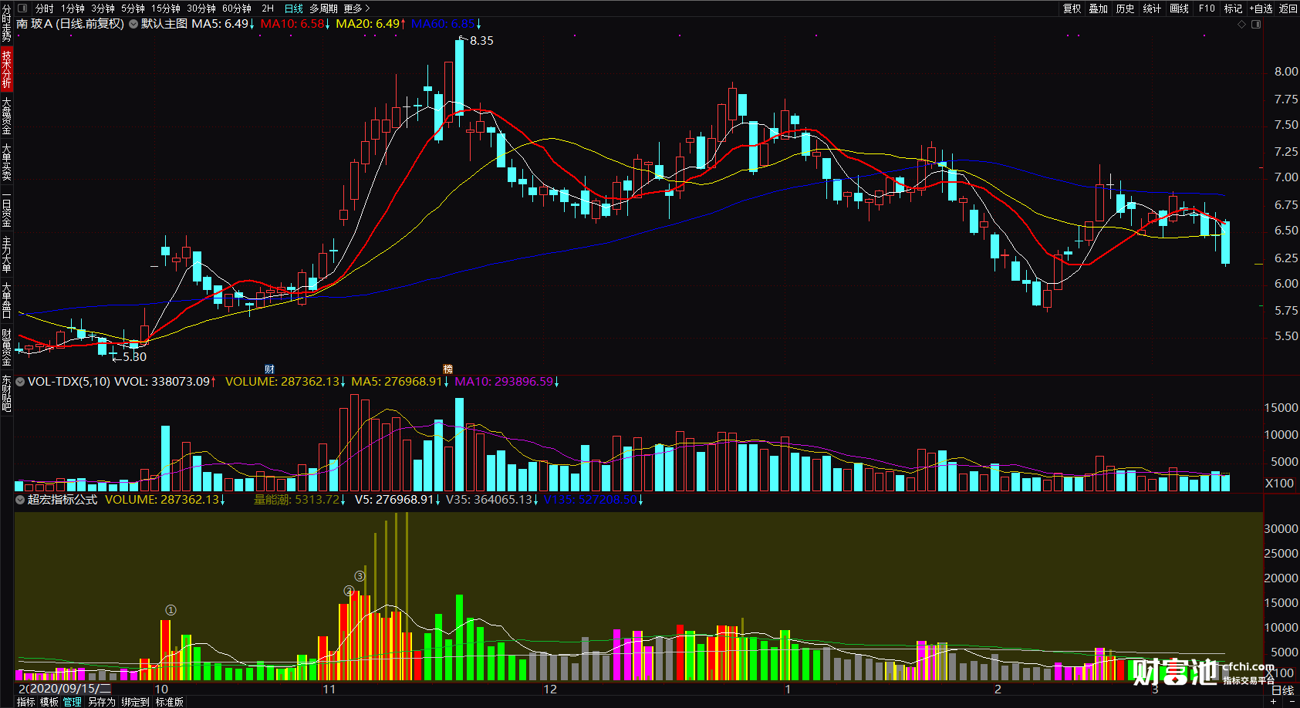Switch to 分时 timeframe
The image size is (1300, 708).
pos(45,8)
